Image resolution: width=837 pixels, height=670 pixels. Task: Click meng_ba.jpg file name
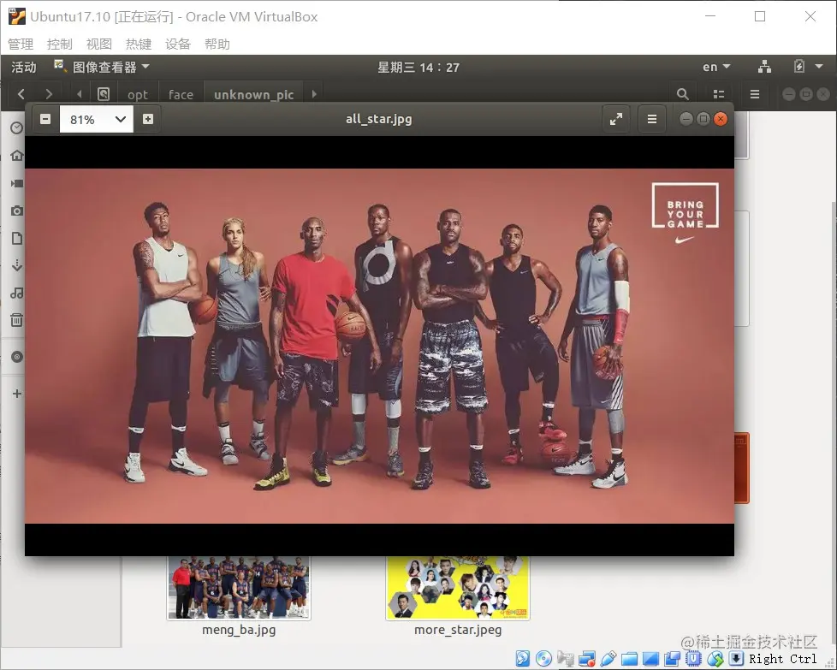(x=239, y=630)
